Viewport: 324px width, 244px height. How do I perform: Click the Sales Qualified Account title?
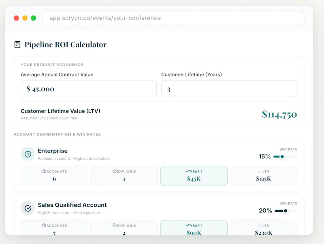(x=72, y=205)
